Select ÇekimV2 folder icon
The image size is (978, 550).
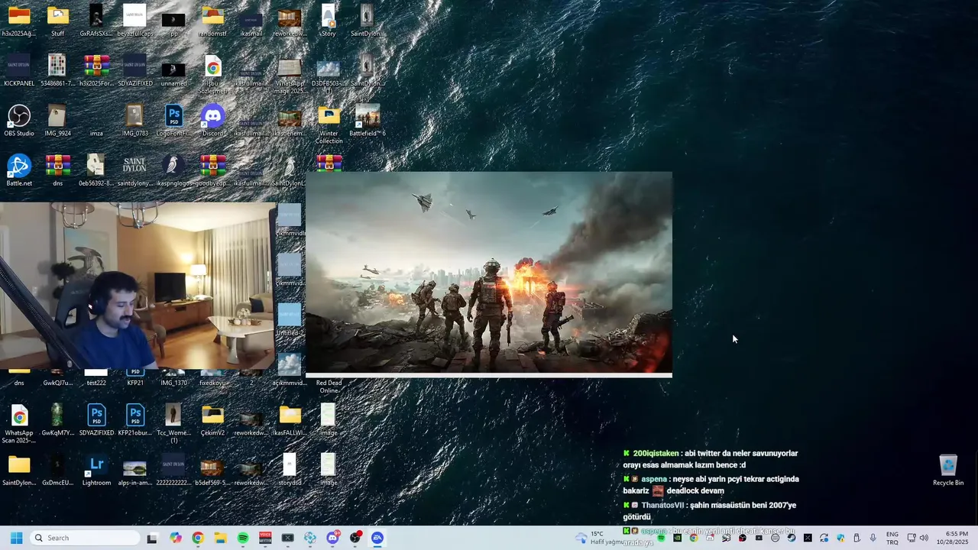point(213,420)
